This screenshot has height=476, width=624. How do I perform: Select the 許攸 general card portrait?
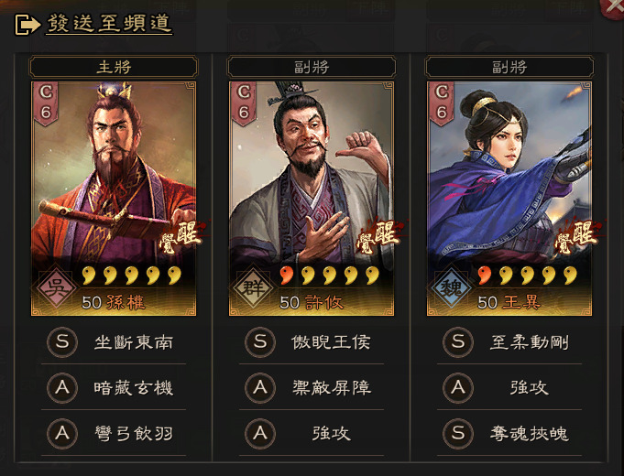point(312,199)
